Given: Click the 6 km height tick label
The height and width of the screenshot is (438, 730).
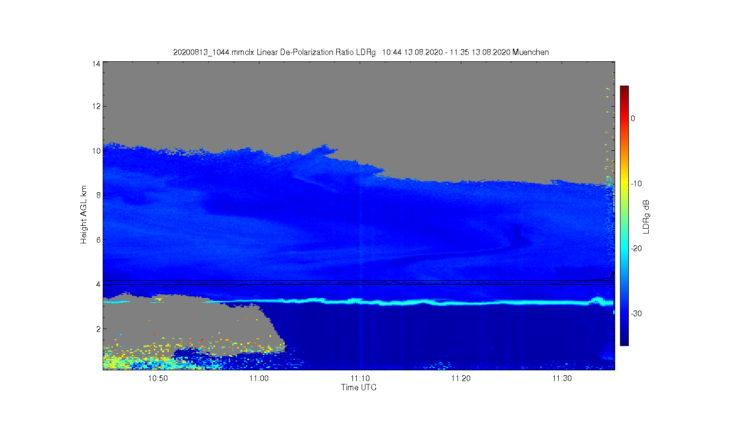Looking at the screenshot, I should tap(98, 240).
